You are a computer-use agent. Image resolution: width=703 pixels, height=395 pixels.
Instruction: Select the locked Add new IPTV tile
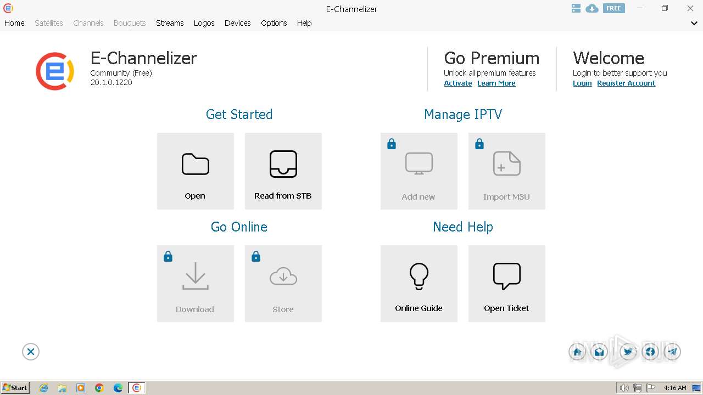[x=419, y=171]
